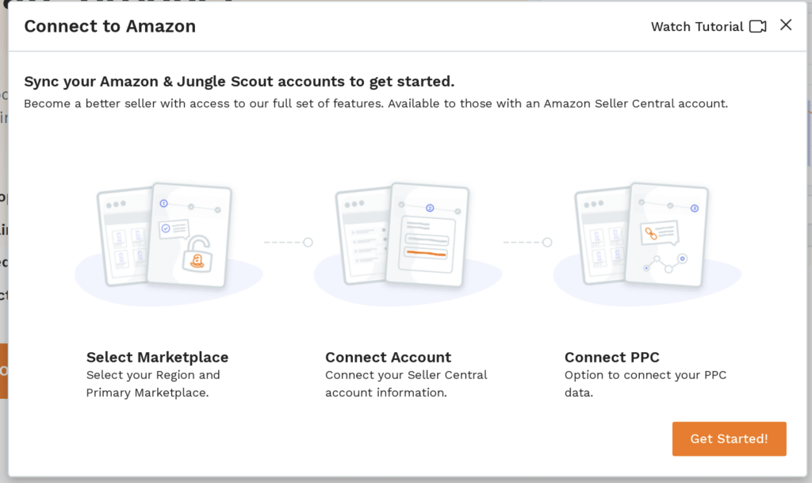The image size is (812, 483).
Task: Click the step 3 circle marker
Action: point(695,208)
